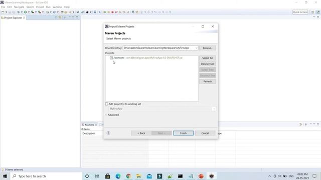Click the Project Explorer view icon
Viewport: 321px width, 180px height.
point(2,18)
